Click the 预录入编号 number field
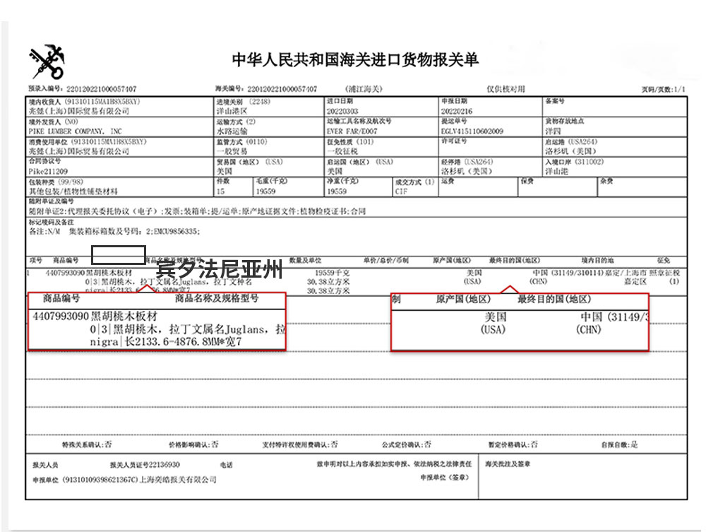The image size is (706, 532). point(101,89)
